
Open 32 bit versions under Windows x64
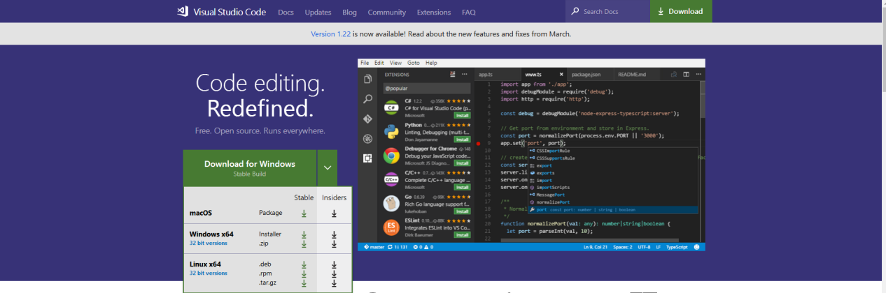[x=208, y=243]
